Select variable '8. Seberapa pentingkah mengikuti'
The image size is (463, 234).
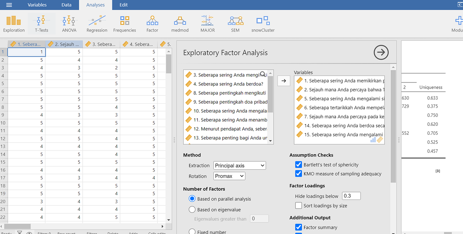tap(226, 93)
